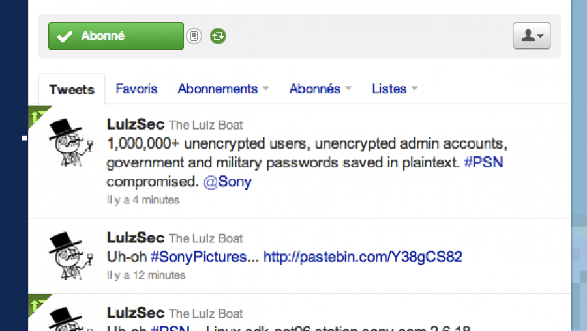This screenshot has width=587, height=331.
Task: Click the LulzSec avatar on the Uh-oh #SonyPictures tweet
Action: point(71,255)
